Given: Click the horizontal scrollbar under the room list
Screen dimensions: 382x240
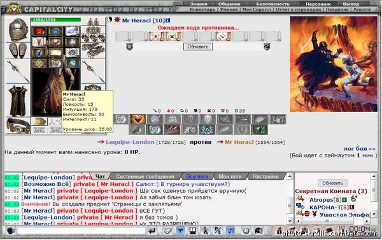Looking at the screenshot, I should [332, 221].
